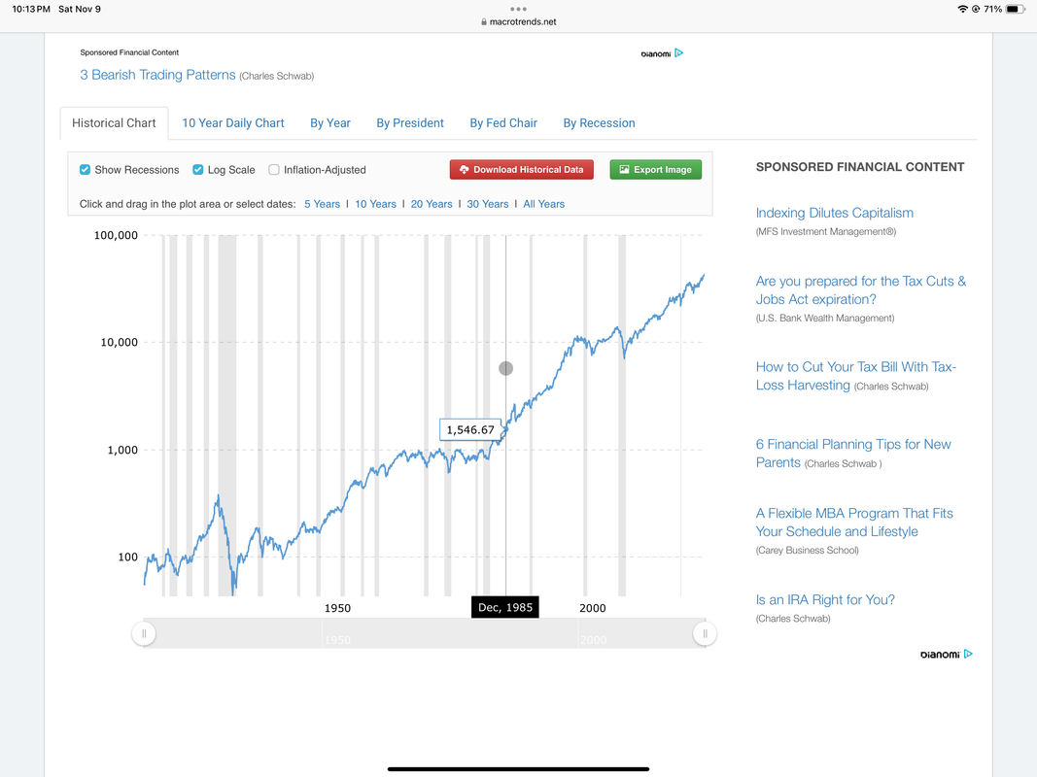Tap the Wi-Fi icon in status bar
This screenshot has height=777, width=1037.
[x=962, y=10]
